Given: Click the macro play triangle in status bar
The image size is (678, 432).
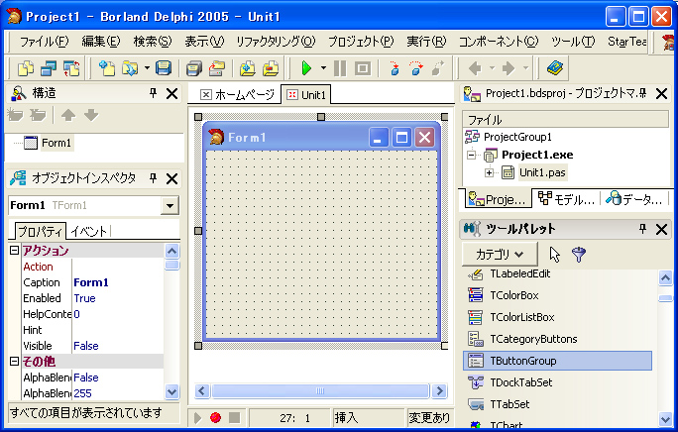Looking at the screenshot, I should click(197, 417).
